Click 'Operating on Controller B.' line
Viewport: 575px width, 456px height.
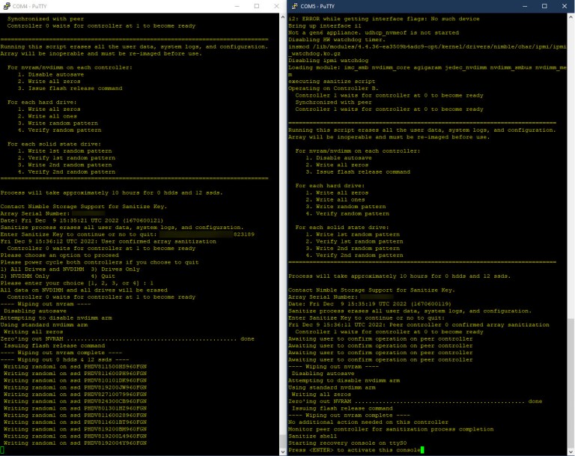coord(333,88)
